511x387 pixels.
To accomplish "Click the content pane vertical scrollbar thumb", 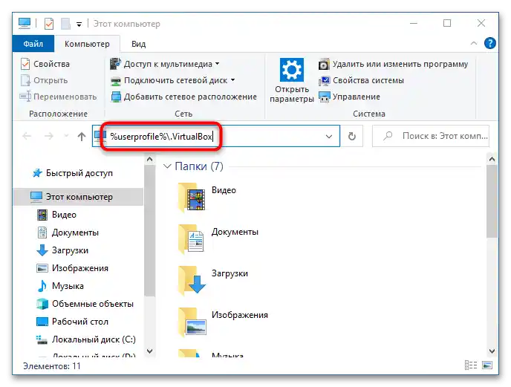I will 492,201.
